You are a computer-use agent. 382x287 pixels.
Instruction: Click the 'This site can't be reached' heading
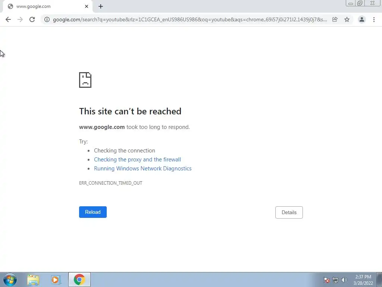click(130, 111)
